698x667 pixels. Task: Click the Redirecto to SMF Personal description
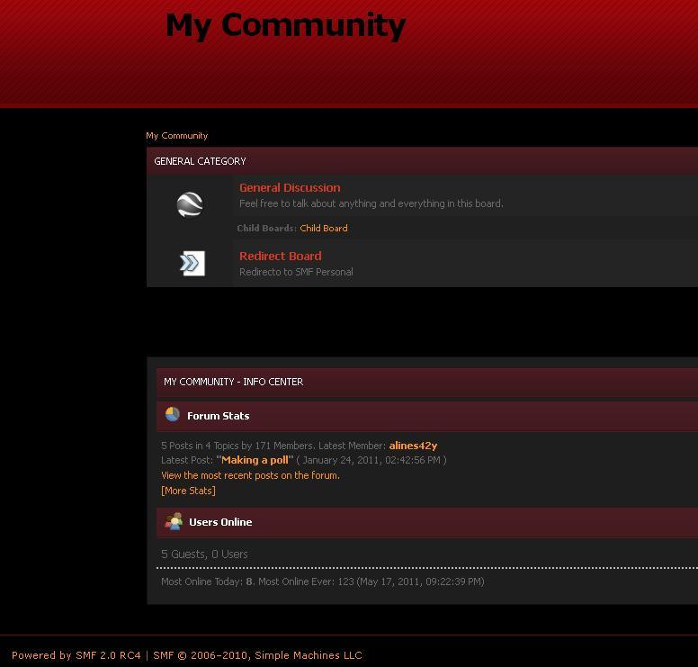296,272
